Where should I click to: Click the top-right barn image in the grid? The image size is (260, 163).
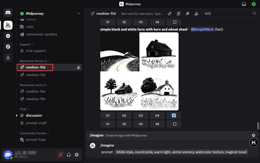click(x=159, y=52)
